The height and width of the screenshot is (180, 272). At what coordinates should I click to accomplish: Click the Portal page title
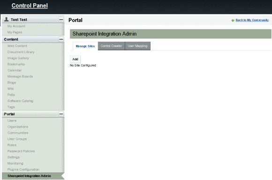(76, 20)
